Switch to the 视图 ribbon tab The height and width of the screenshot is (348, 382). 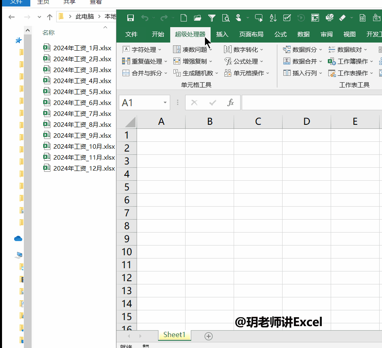click(349, 34)
